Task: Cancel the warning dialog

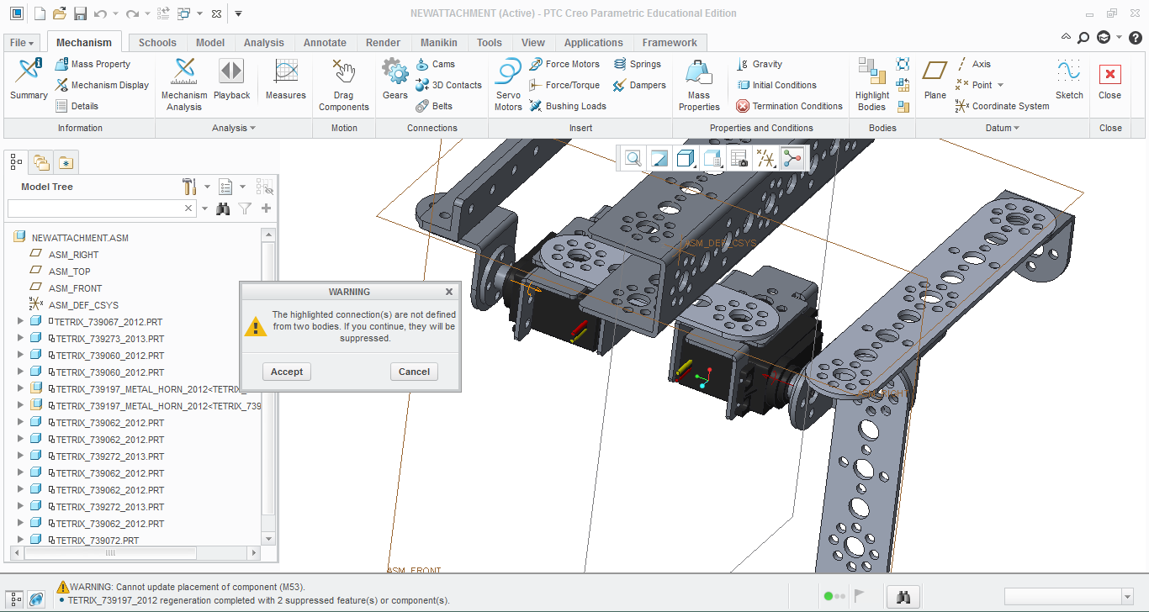Action: (x=414, y=372)
